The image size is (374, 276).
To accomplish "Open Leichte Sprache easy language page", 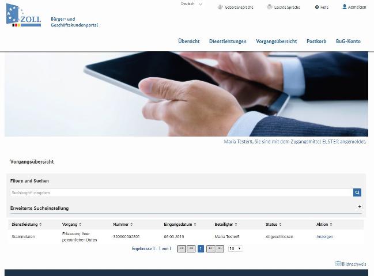I will tap(283, 7).
